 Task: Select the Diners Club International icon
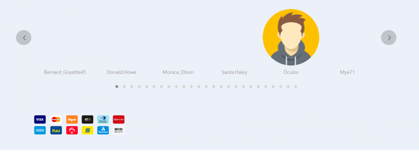coord(103,120)
